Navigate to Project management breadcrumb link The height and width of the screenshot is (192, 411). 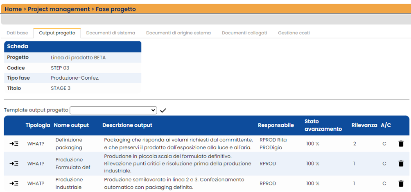coord(59,9)
